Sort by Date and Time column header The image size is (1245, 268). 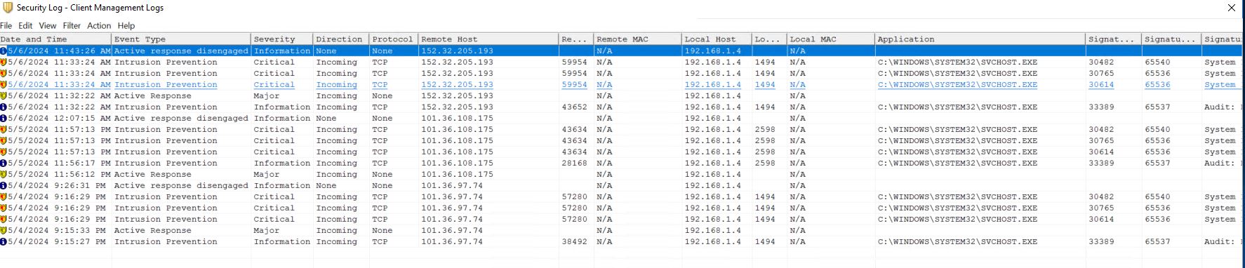[x=55, y=39]
